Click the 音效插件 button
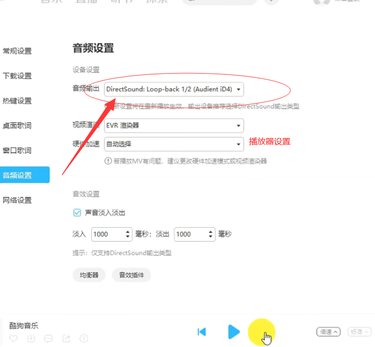The height and width of the screenshot is (347, 375). click(x=132, y=275)
